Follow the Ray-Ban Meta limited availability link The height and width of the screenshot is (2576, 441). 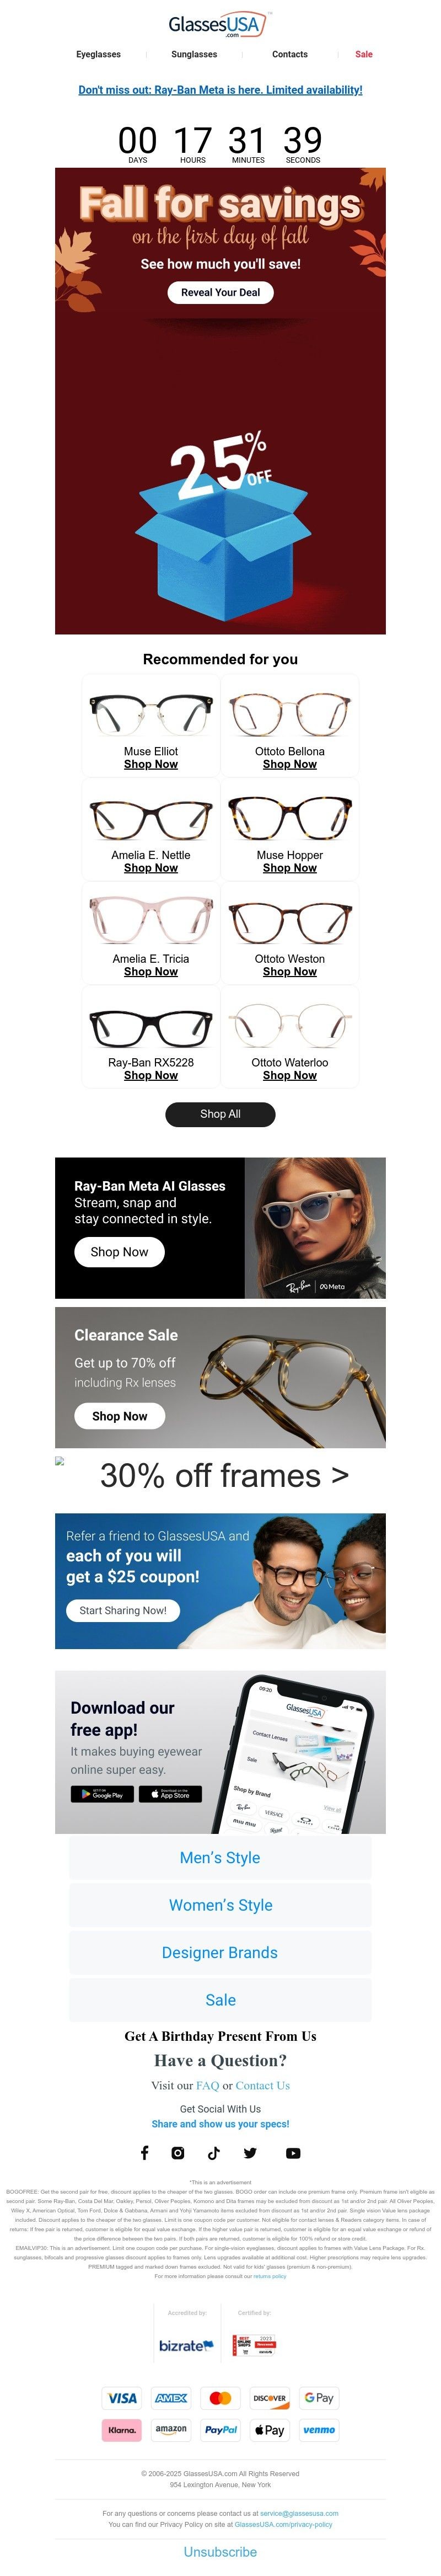pos(220,90)
